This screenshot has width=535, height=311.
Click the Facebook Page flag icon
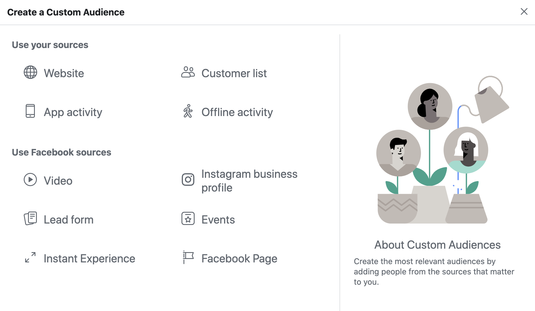188,257
